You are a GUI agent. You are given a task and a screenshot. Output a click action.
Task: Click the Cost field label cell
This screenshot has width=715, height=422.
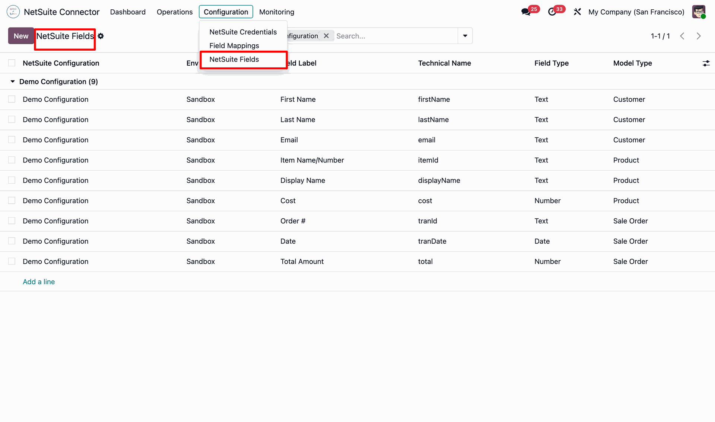[x=288, y=201]
